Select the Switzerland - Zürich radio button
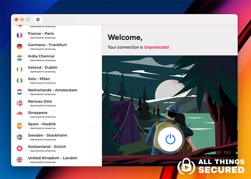 [x=93, y=149]
